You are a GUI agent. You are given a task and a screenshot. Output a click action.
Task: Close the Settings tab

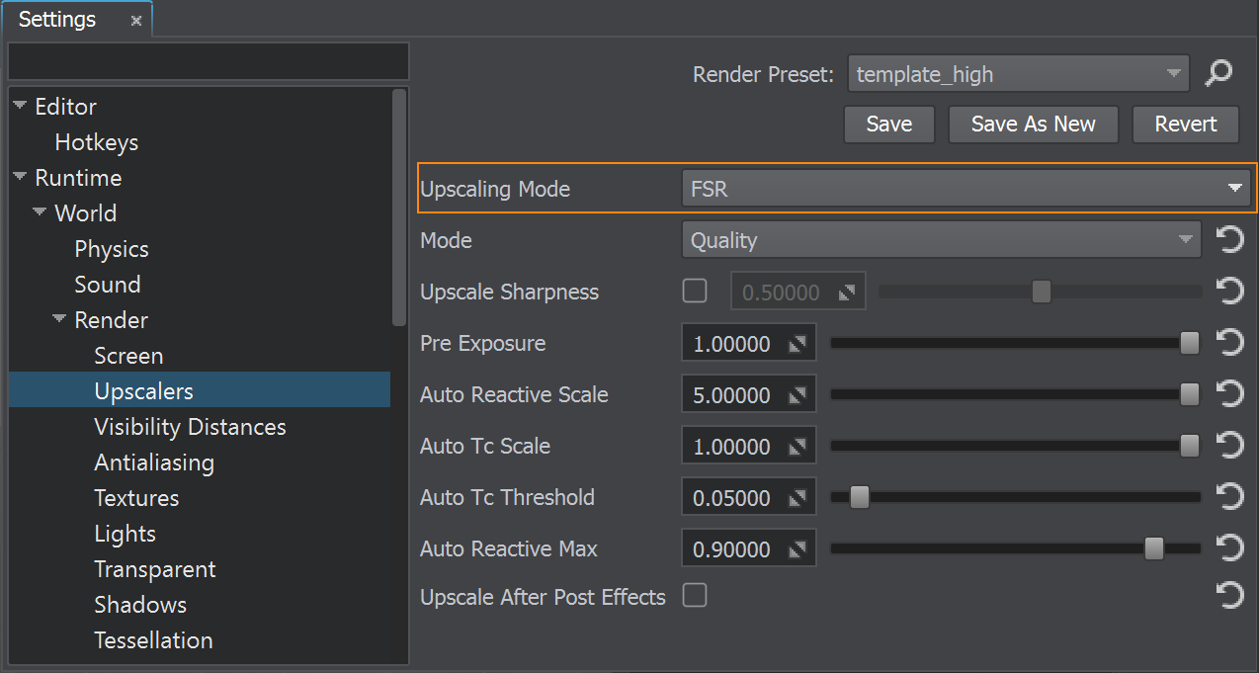pyautogui.click(x=136, y=21)
